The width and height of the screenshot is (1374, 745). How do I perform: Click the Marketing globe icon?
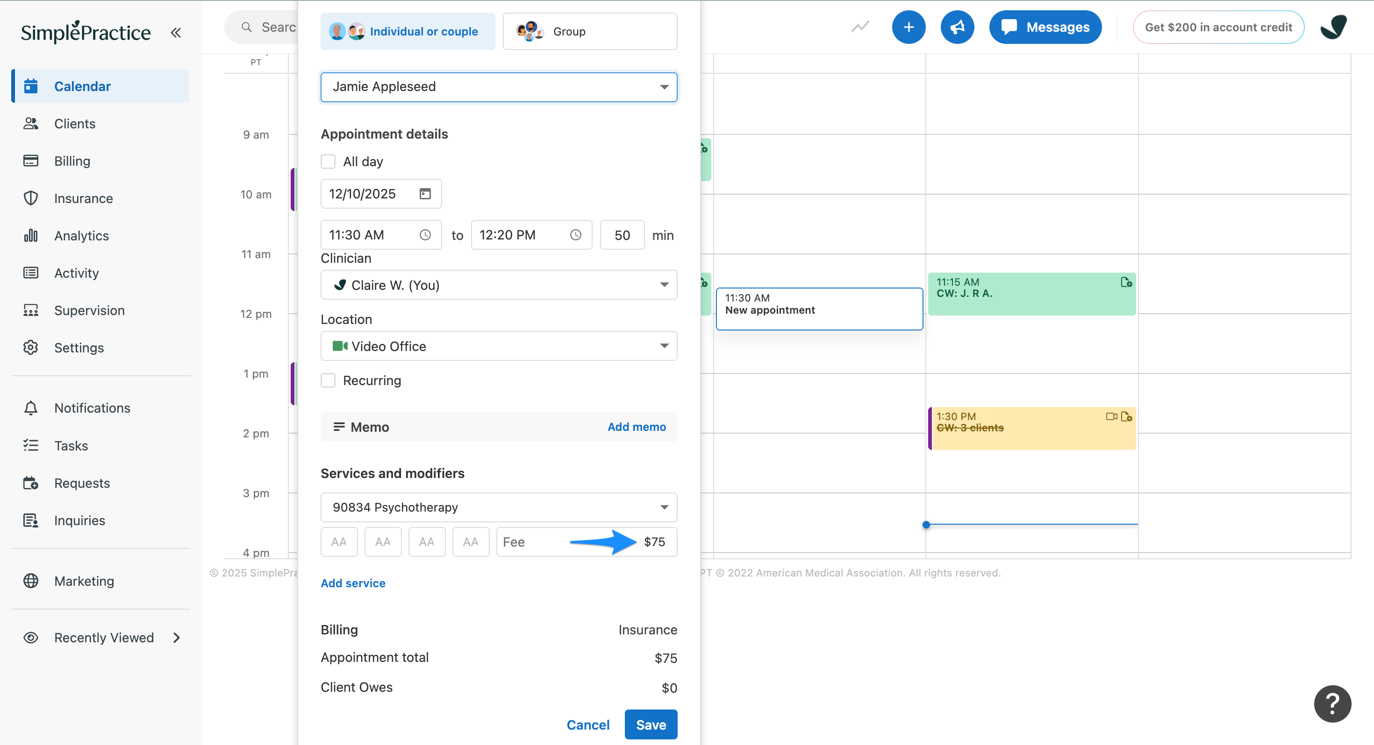click(x=31, y=581)
